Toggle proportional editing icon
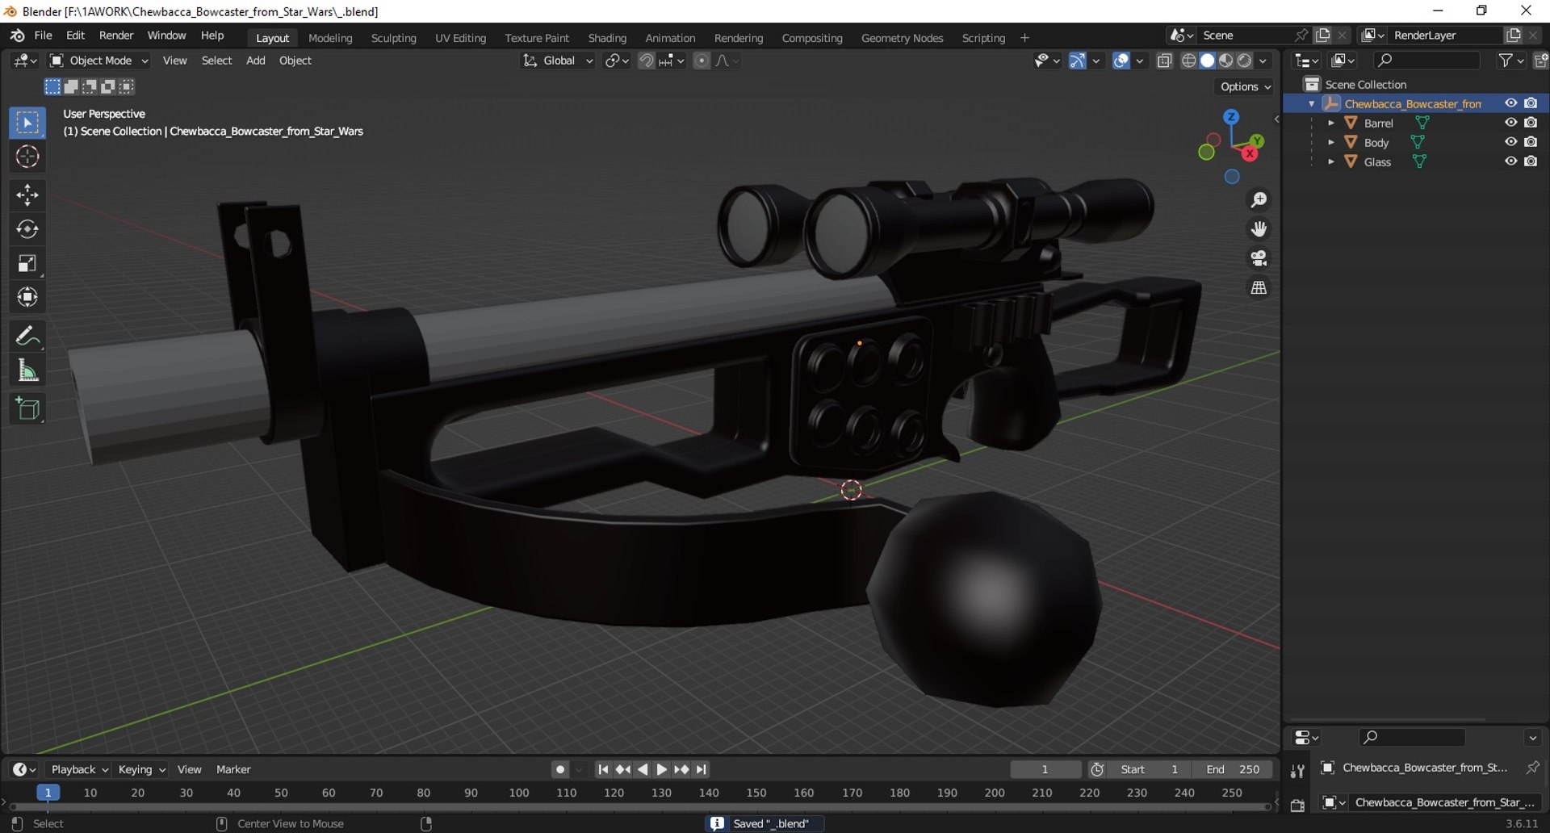 tap(702, 61)
